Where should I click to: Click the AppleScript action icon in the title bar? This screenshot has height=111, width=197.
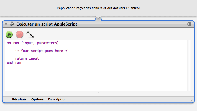pos(12,24)
